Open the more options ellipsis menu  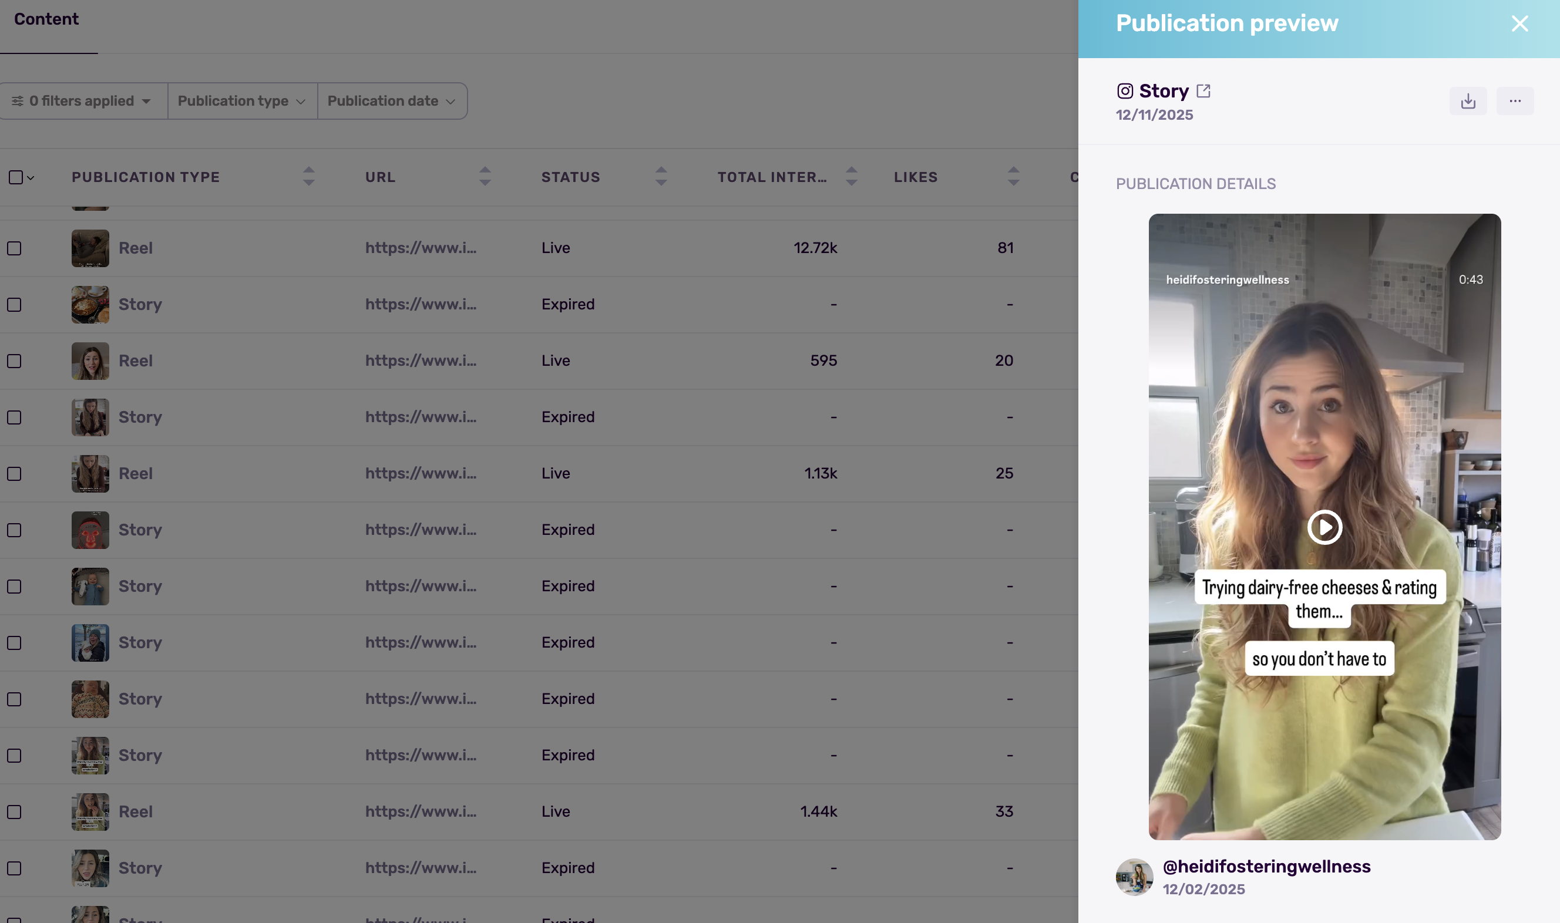click(x=1515, y=100)
